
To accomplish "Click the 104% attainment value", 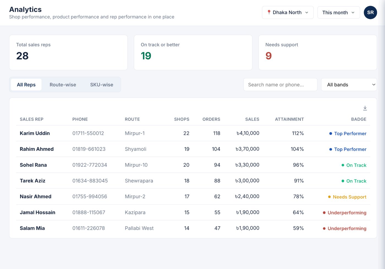I will point(297,149).
